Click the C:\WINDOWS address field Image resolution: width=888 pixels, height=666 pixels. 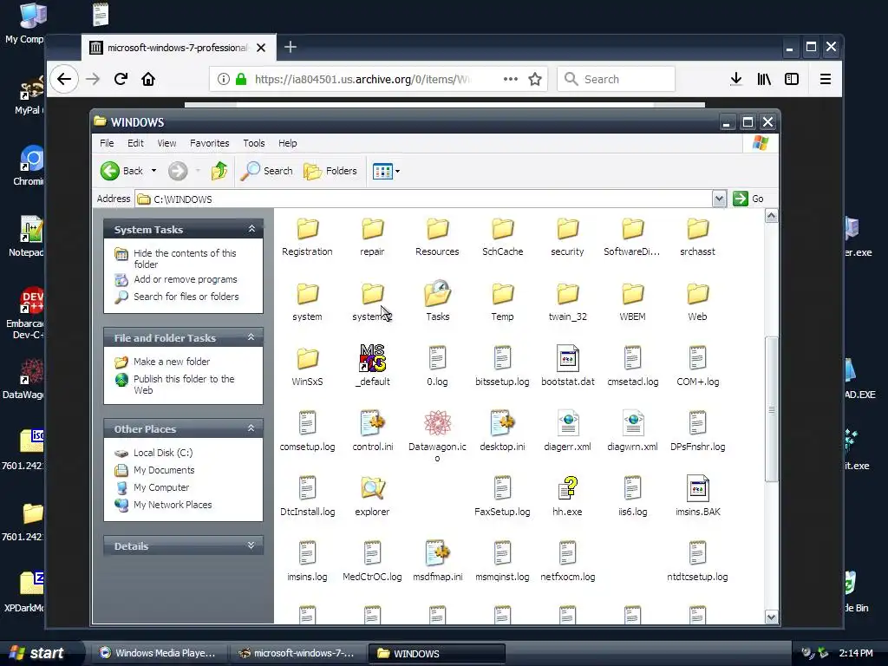point(425,199)
